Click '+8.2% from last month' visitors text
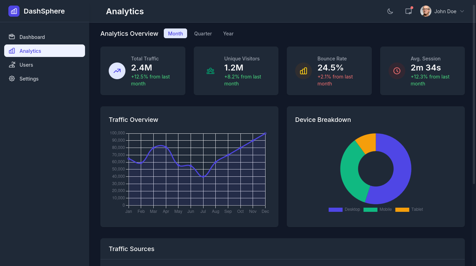The height and width of the screenshot is (266, 476). pyautogui.click(x=243, y=80)
